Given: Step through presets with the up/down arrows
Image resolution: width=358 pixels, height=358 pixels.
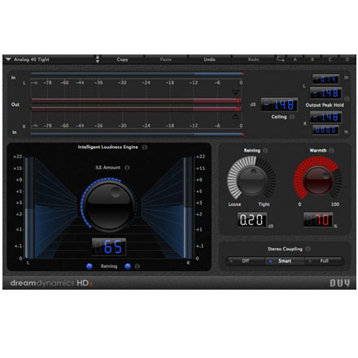Looking at the screenshot, I should [98, 59].
